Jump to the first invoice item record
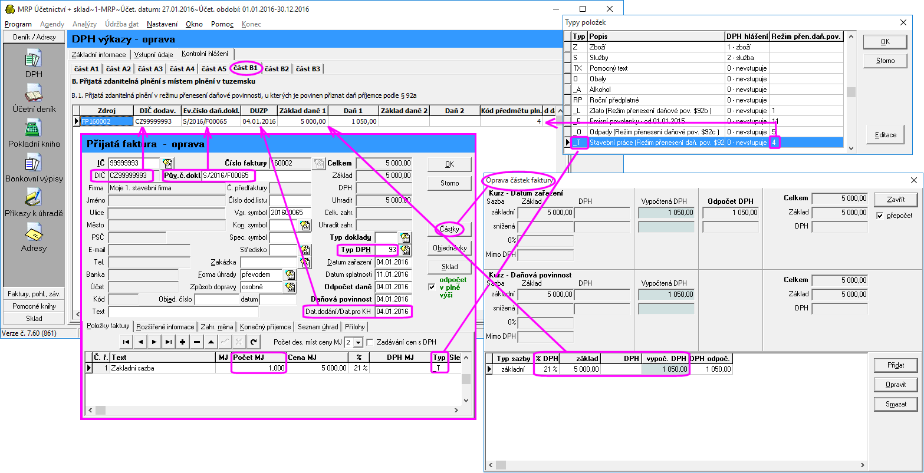Viewport: 924px width, 473px height. (x=126, y=342)
